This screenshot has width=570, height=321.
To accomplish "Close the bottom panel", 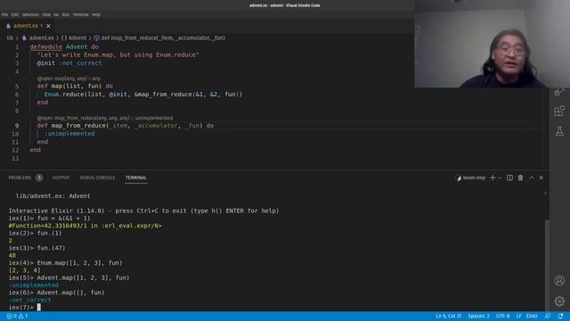I will tap(541, 177).
